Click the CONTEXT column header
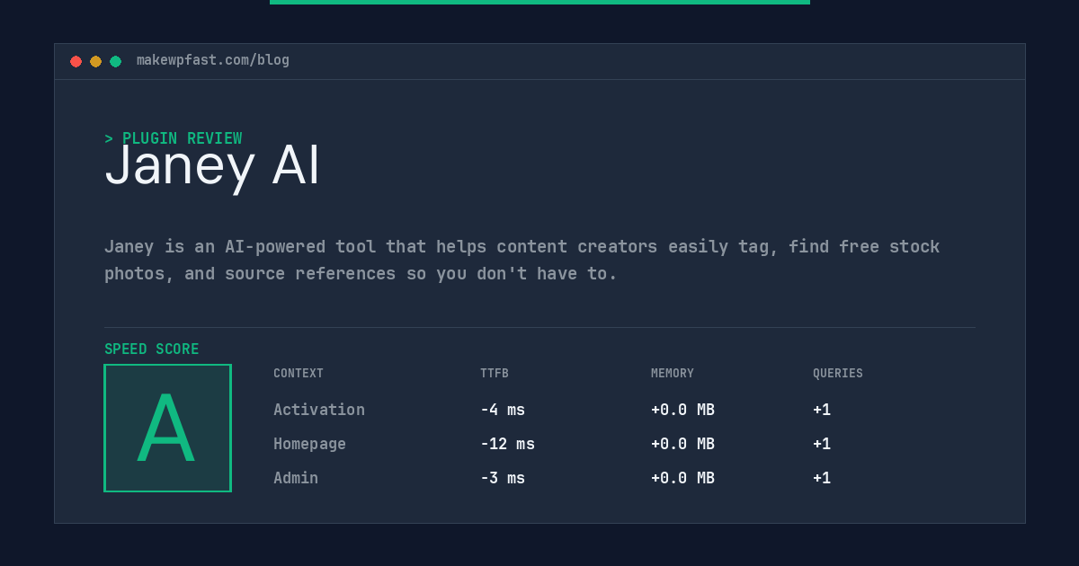The image size is (1079, 566). tap(299, 374)
